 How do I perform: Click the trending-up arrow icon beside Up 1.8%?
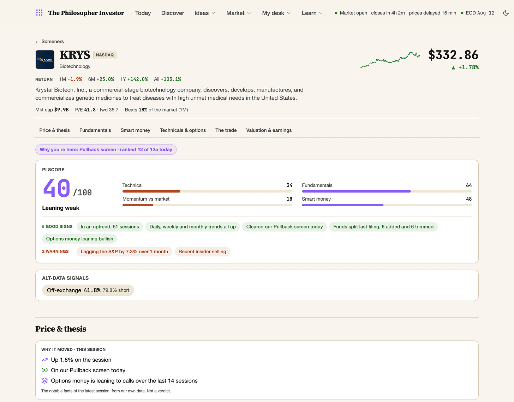click(44, 360)
